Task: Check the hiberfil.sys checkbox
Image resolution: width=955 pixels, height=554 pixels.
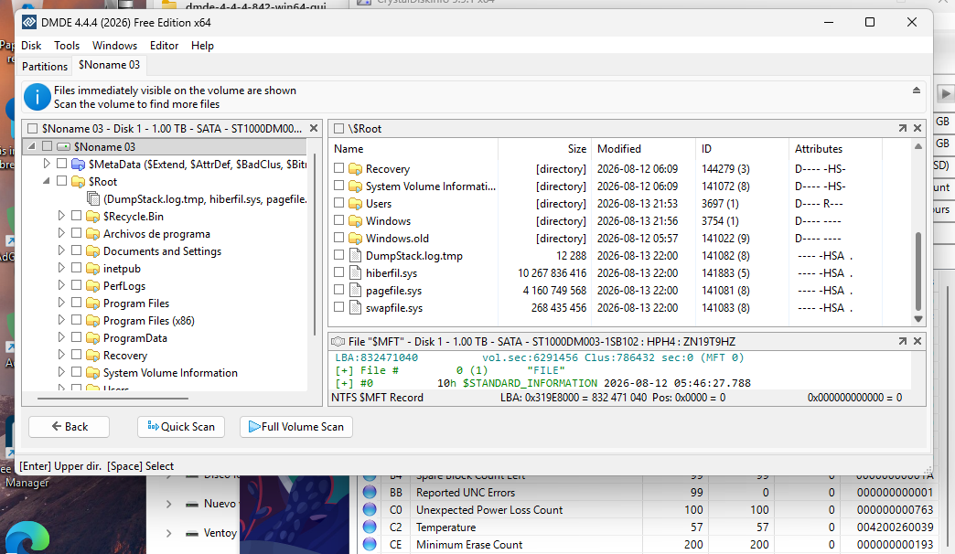Action: pos(339,272)
